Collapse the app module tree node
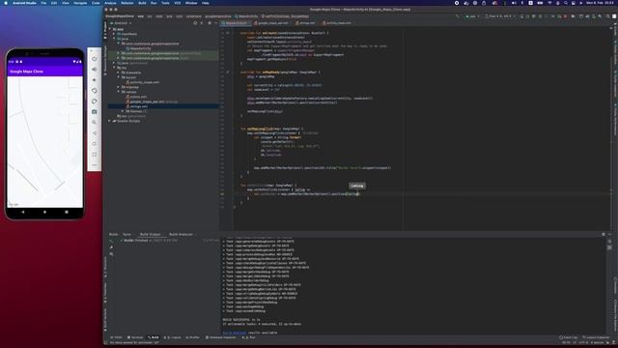The image size is (618, 348). pos(110,29)
